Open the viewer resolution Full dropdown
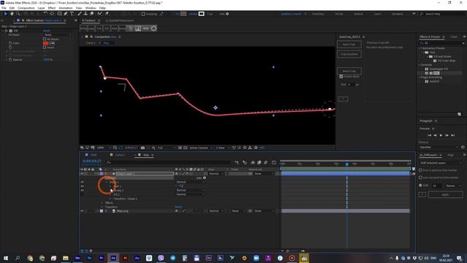The image size is (467, 263). tap(166, 148)
